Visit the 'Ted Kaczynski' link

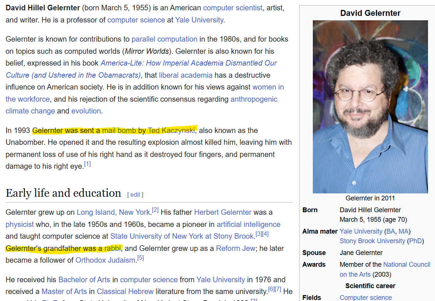(x=171, y=130)
